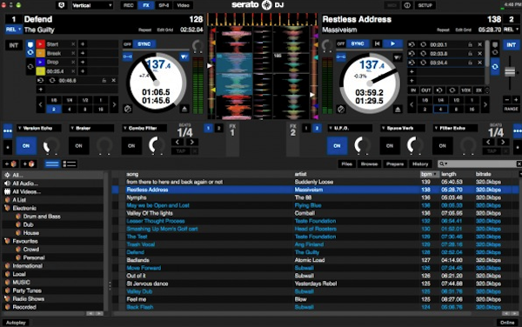The image size is (522, 327).
Task: Toggle SYNC on deck 1
Action: 144,43
